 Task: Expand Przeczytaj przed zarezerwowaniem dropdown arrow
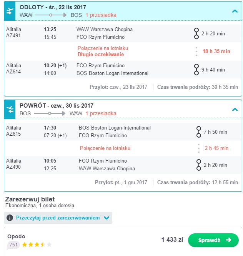coord(107,218)
